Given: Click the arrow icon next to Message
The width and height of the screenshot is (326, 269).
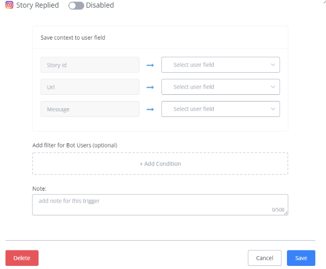Looking at the screenshot, I should (x=150, y=109).
